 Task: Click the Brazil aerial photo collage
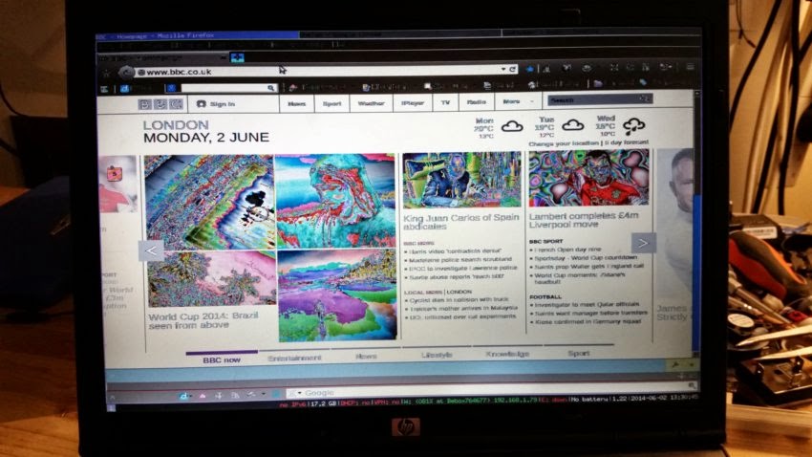(270, 246)
